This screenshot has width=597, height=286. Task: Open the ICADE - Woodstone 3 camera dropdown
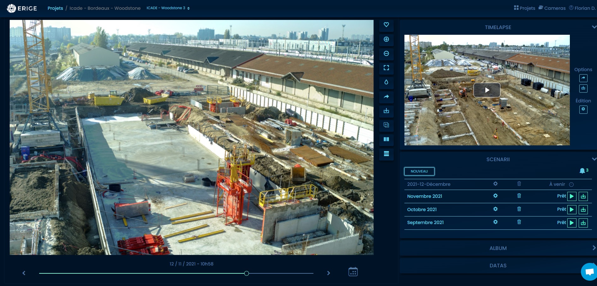coord(168,8)
